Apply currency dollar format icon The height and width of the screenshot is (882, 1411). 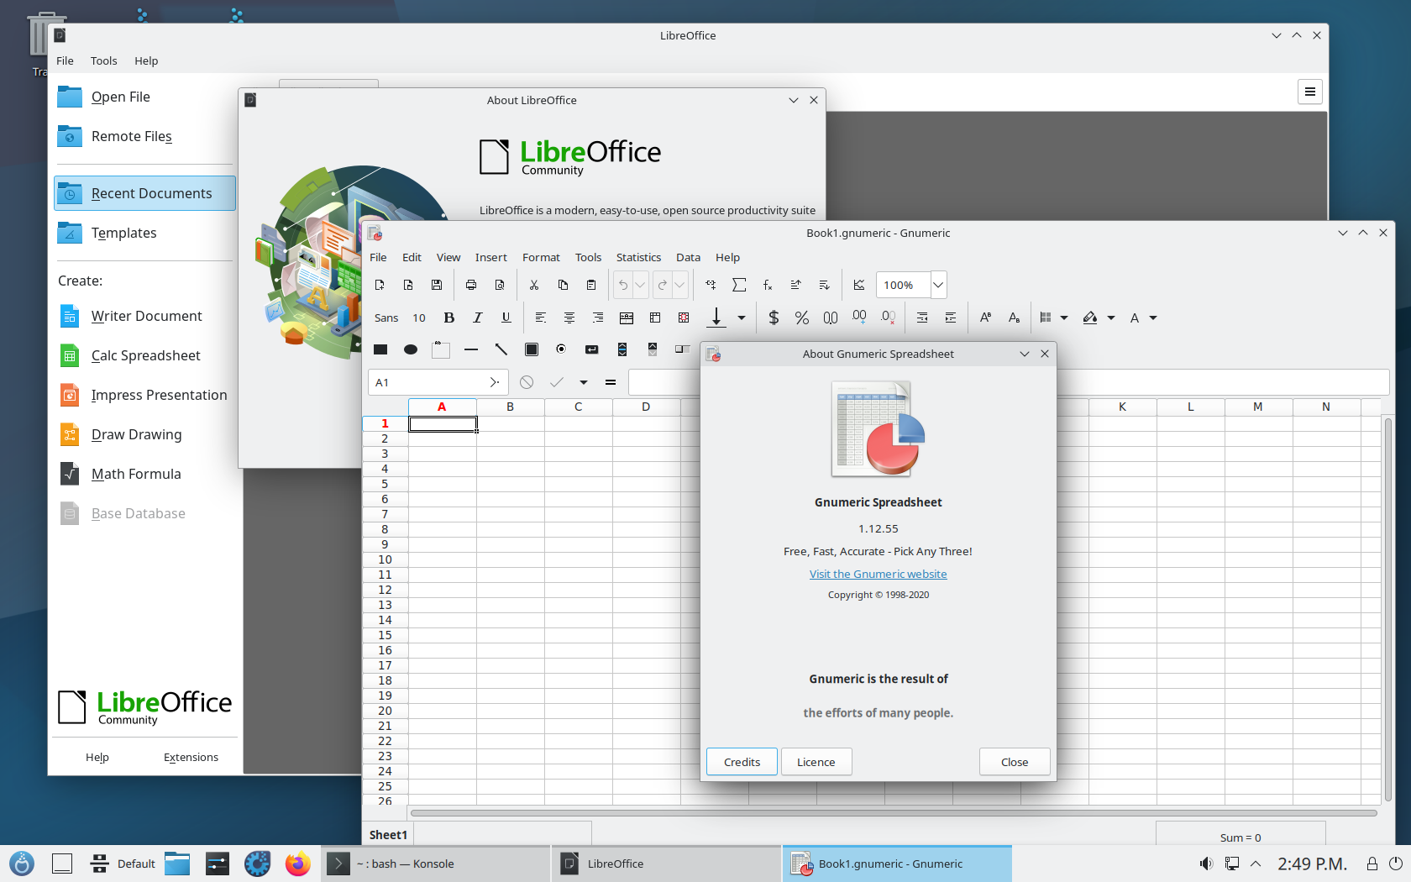coord(774,318)
